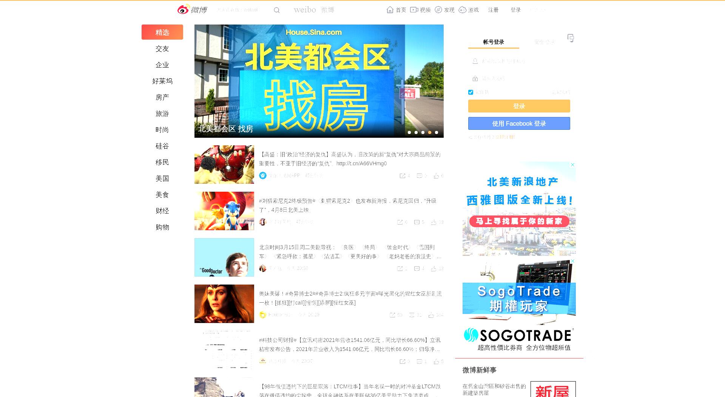Click the password input field
This screenshot has height=397, width=725.
(519, 78)
